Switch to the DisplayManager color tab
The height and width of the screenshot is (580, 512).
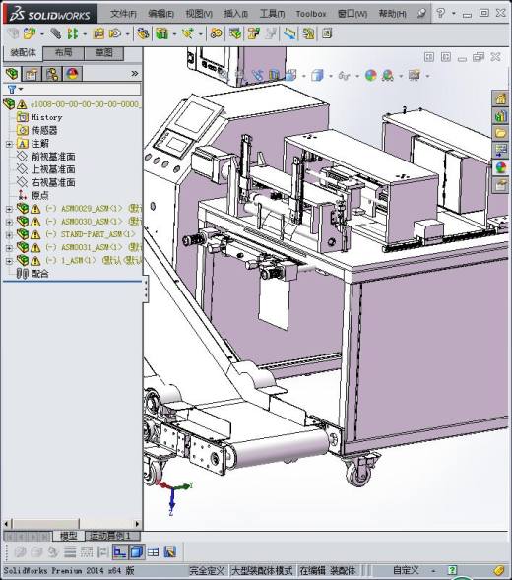click(72, 74)
